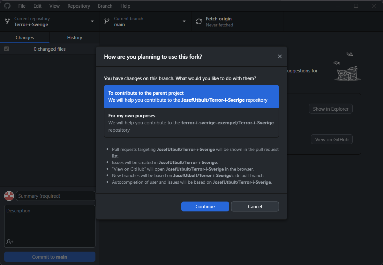
Task: Maximize the GitHub Desktop window
Action: 356,6
